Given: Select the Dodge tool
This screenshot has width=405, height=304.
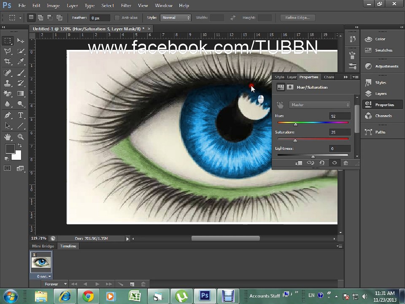Looking at the screenshot, I should point(21,104).
